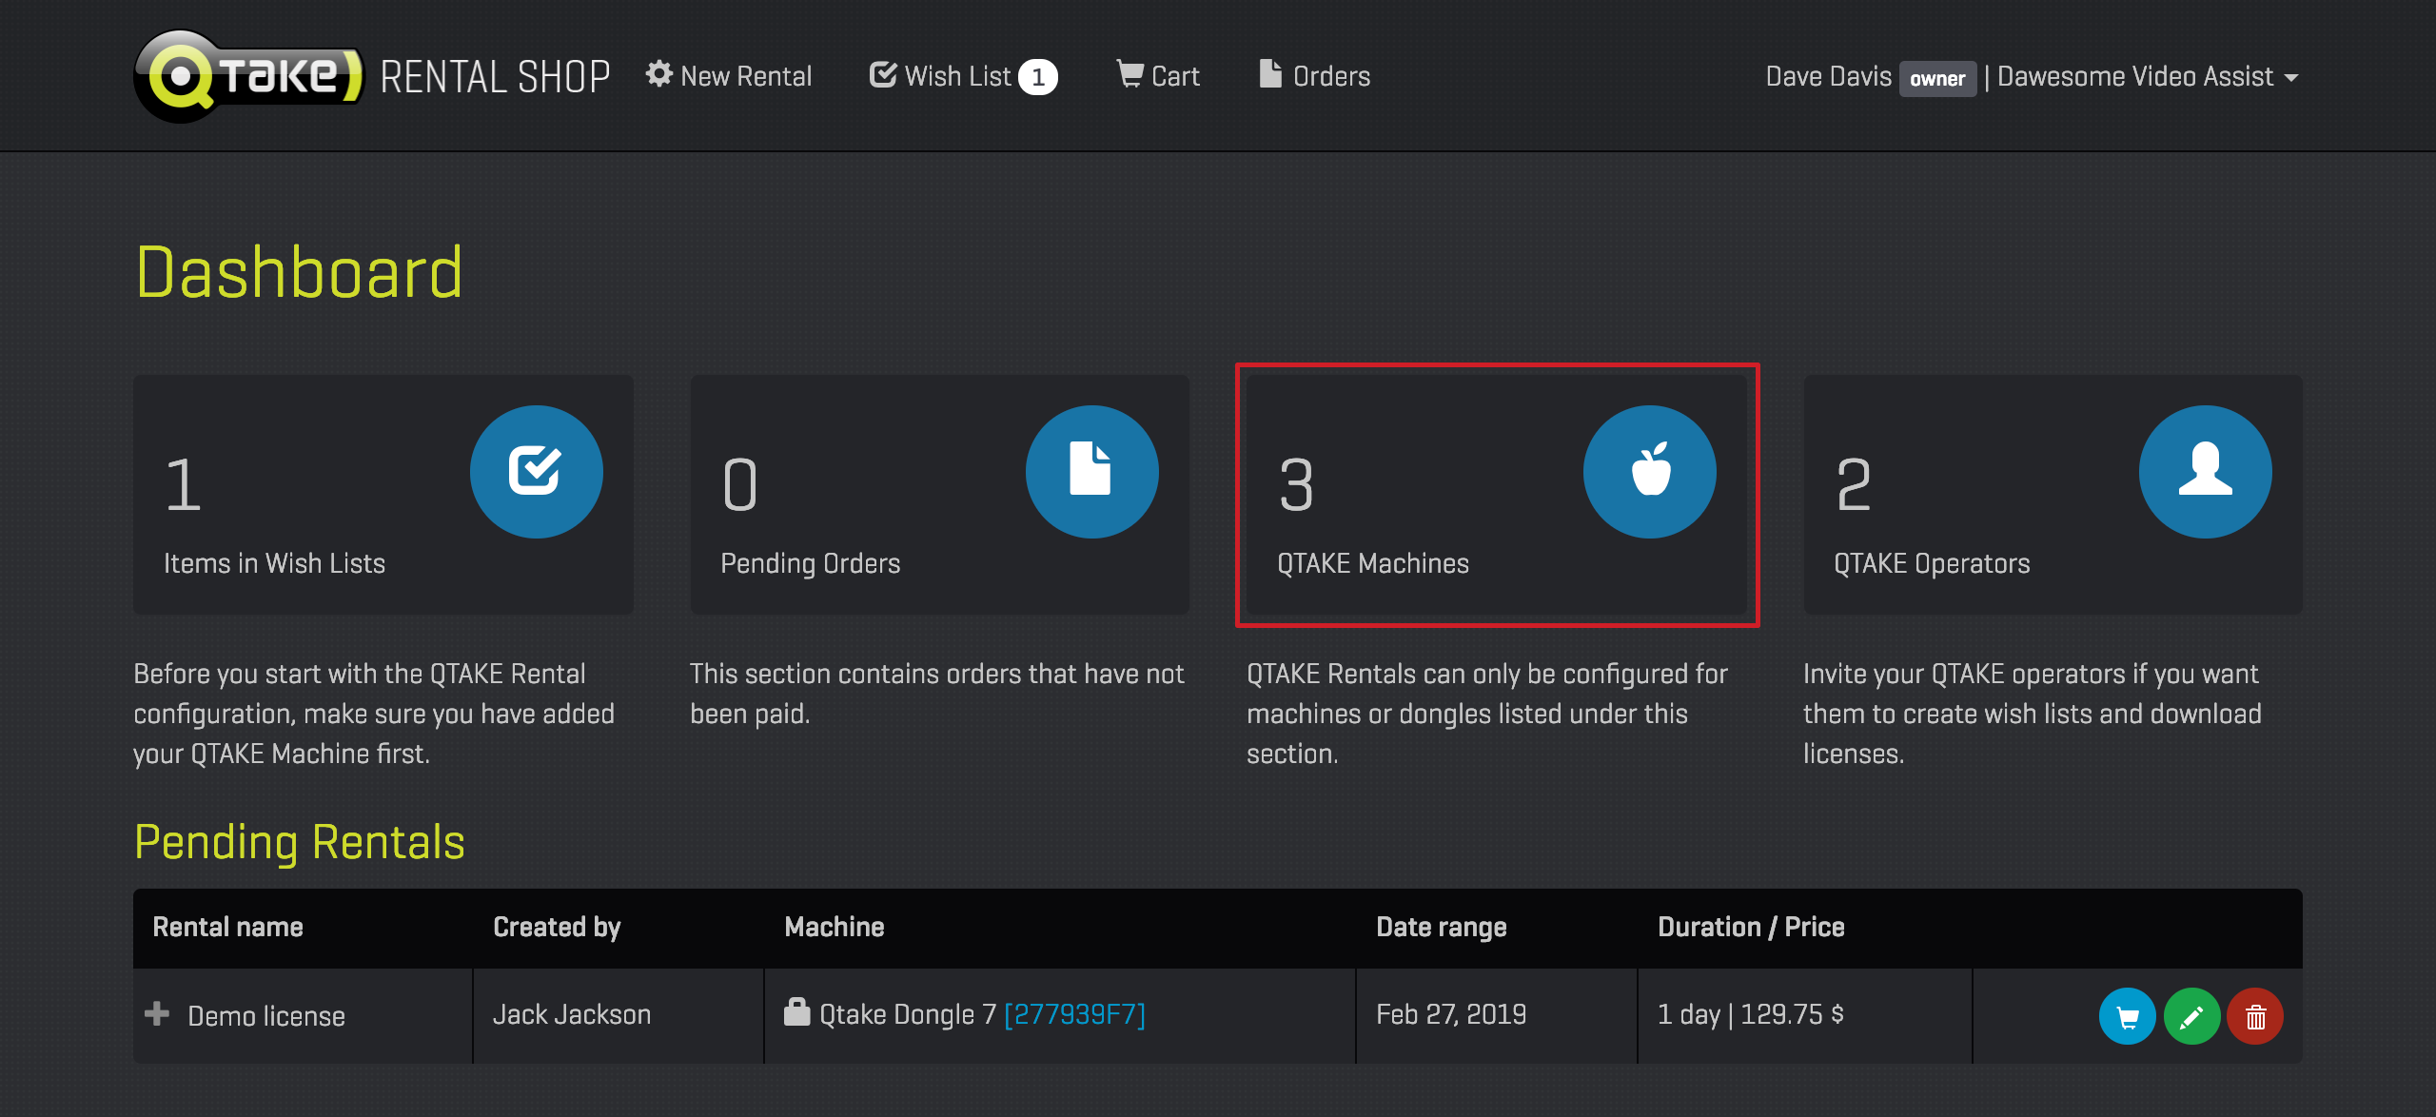Image resolution: width=2436 pixels, height=1117 pixels.
Task: Click the QTAKE Operators user circle icon
Action: tap(2205, 471)
